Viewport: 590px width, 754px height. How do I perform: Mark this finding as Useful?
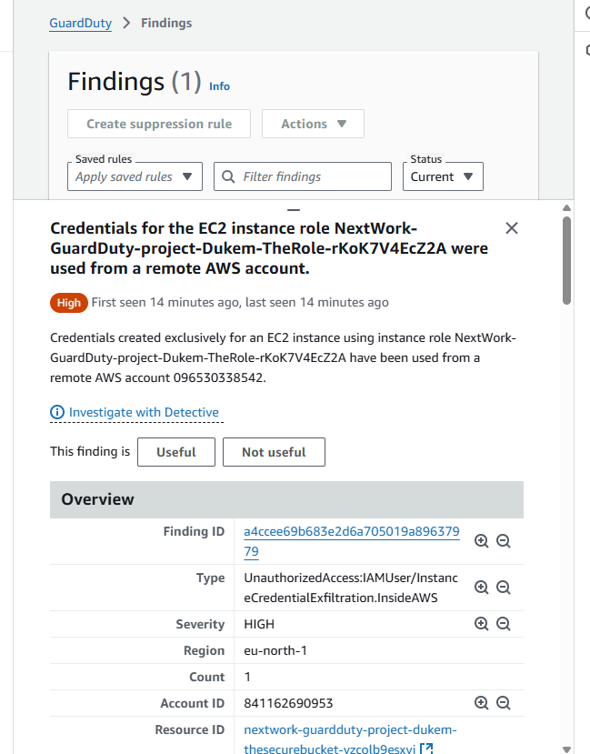point(175,451)
